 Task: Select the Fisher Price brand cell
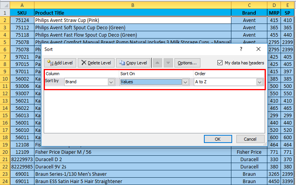pos(249,152)
